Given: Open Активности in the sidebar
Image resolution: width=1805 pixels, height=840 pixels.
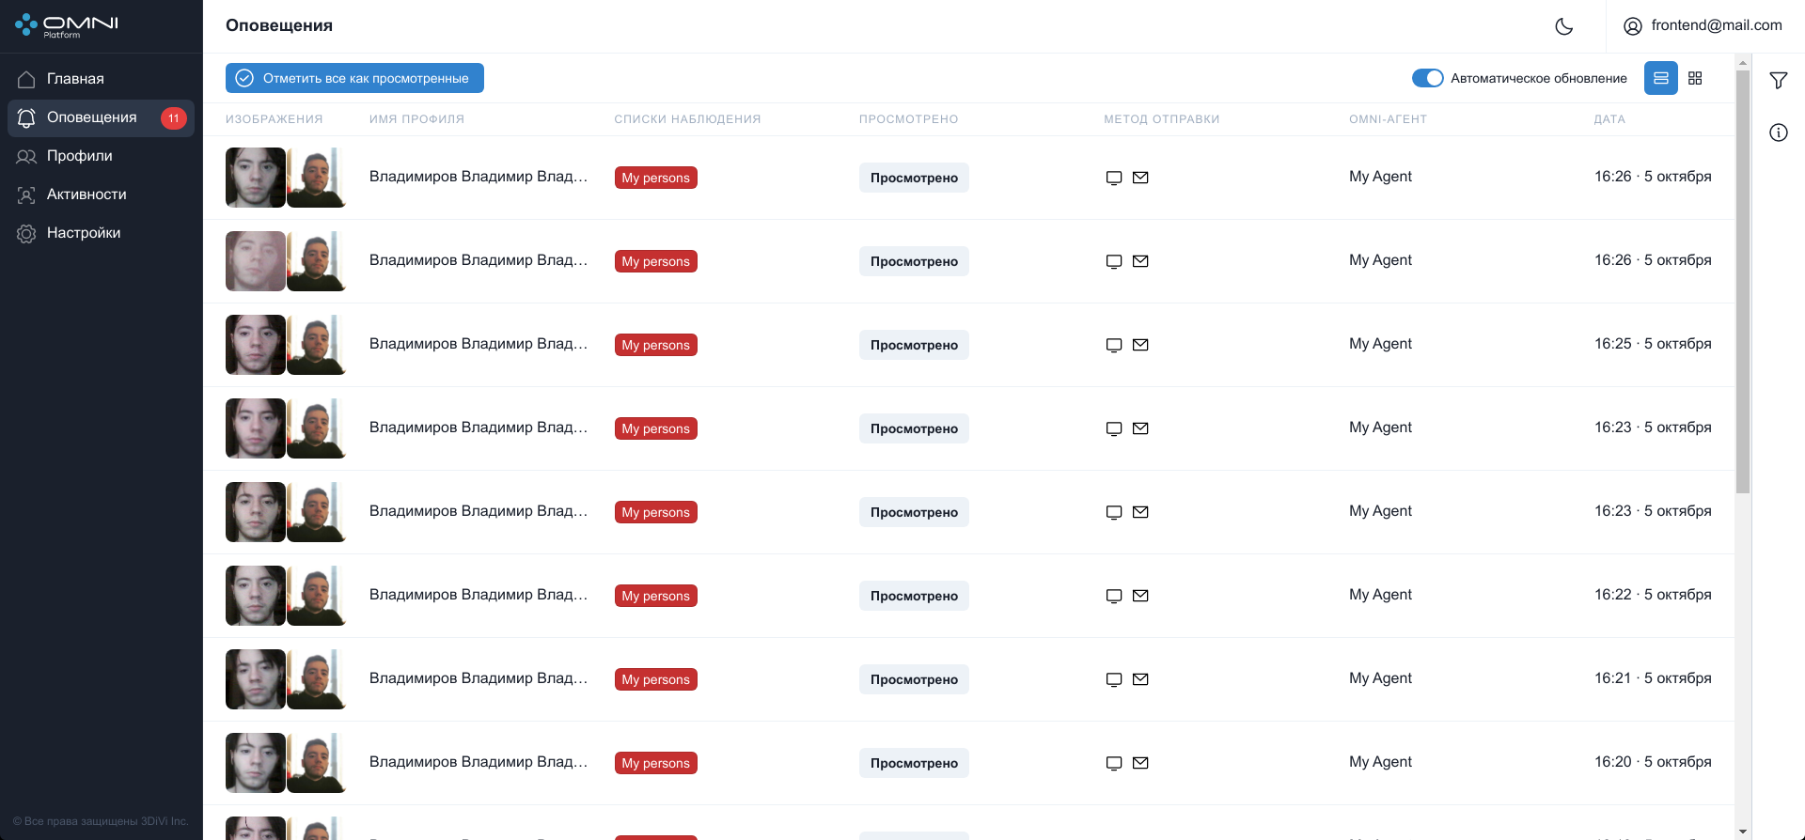Looking at the screenshot, I should click(101, 194).
